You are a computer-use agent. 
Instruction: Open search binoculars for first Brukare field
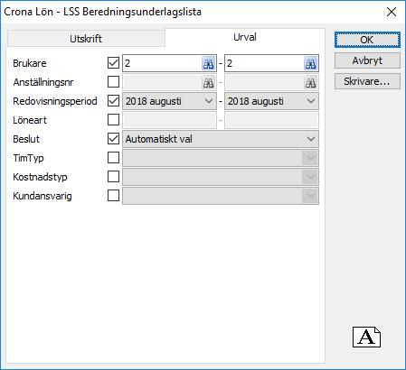pos(209,63)
